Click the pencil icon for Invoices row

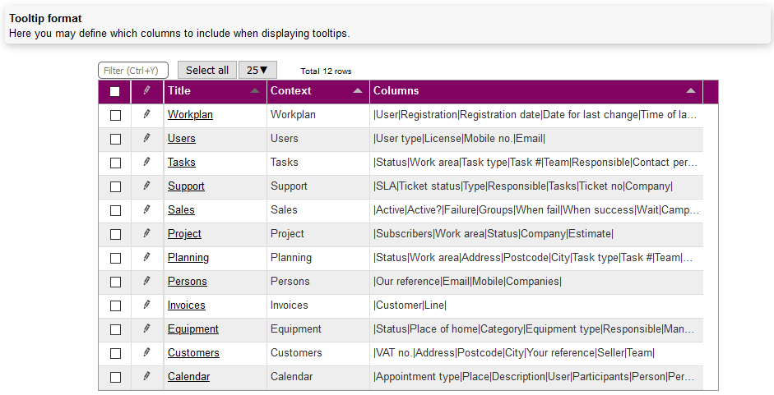click(146, 305)
